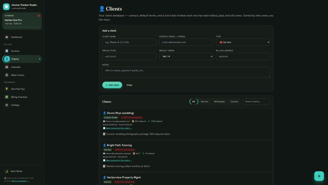The image size is (328, 185).
Task: Filter clients by Service
Action: click(x=204, y=102)
